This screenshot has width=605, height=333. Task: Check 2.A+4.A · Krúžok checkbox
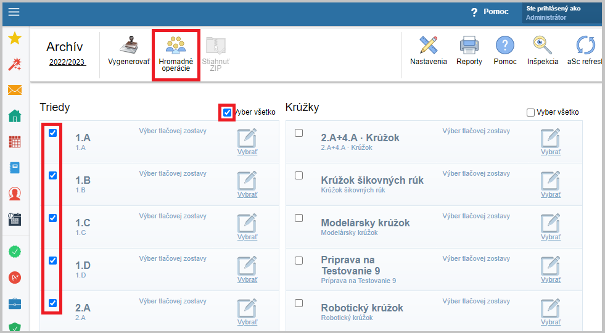click(x=298, y=133)
